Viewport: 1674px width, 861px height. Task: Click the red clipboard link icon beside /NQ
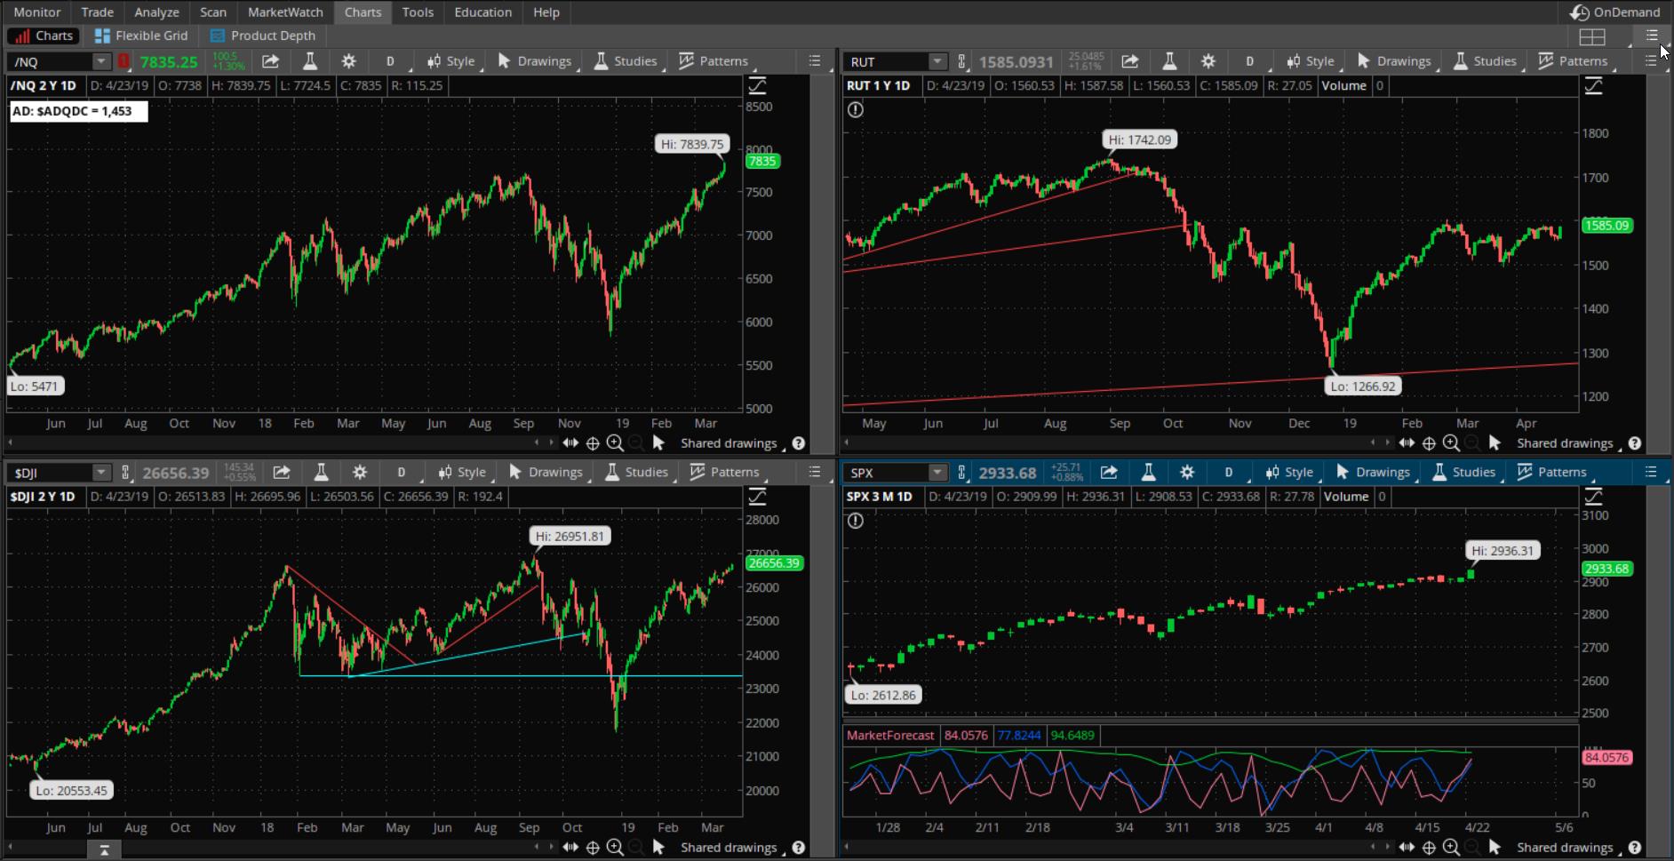click(x=124, y=61)
